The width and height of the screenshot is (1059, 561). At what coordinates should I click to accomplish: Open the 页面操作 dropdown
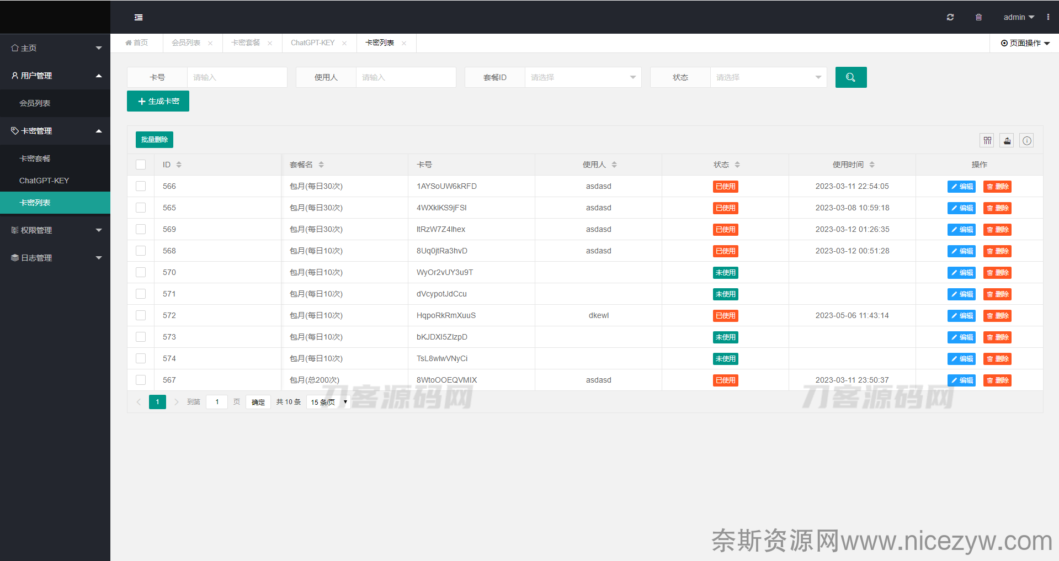[1025, 43]
